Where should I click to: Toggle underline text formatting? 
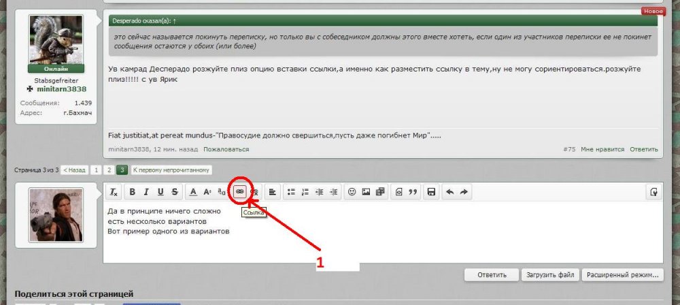coord(161,192)
